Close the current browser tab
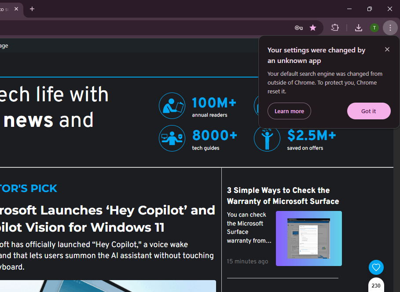The height and width of the screenshot is (292, 400). pos(16,9)
